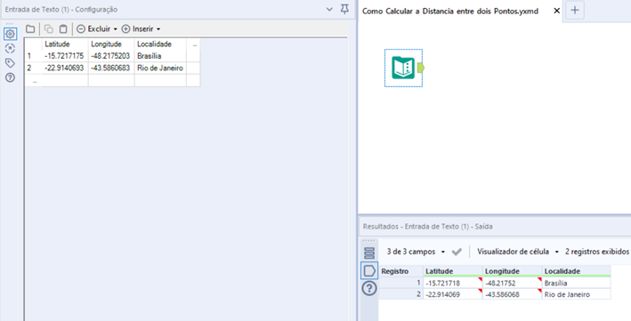Select cell -48.2175203 in configuration grid
This screenshot has height=321, width=631.
[x=111, y=56]
